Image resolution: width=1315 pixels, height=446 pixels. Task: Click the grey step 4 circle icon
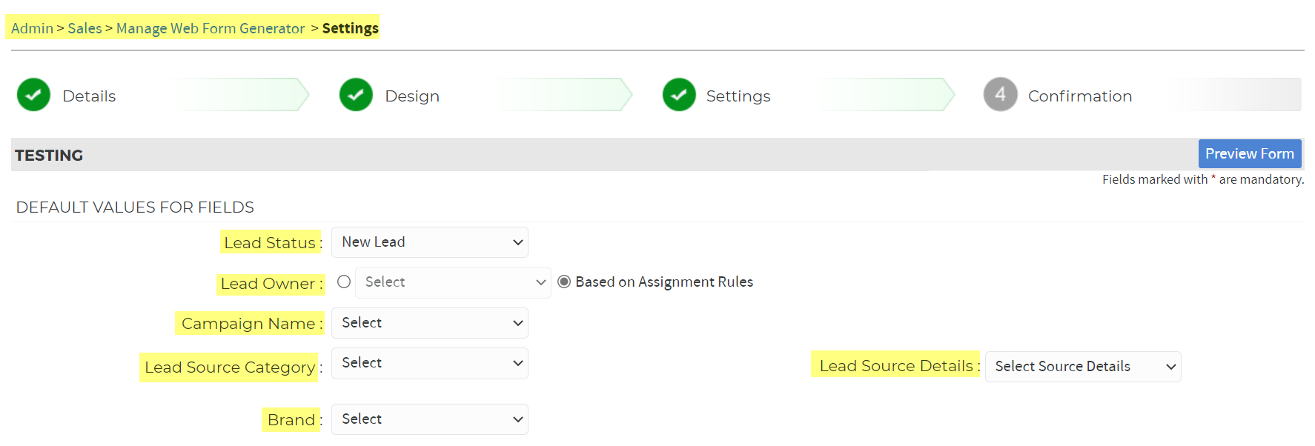1000,95
